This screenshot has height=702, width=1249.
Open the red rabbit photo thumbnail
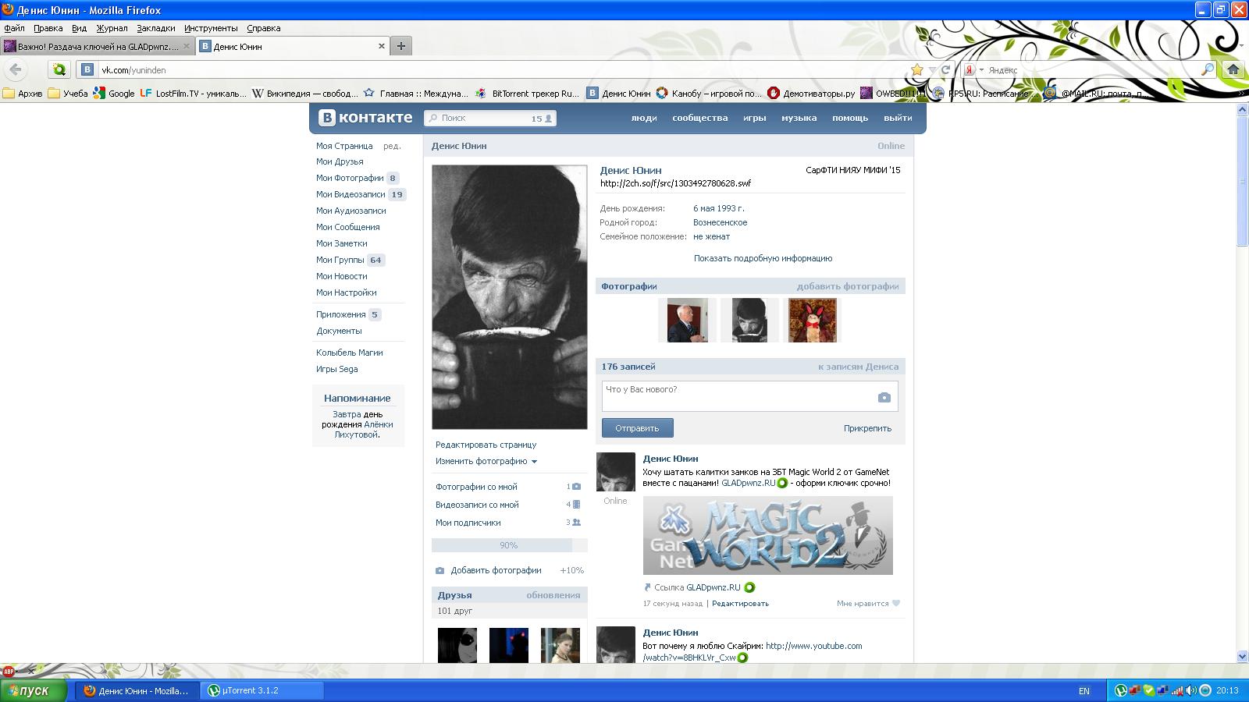(x=812, y=320)
